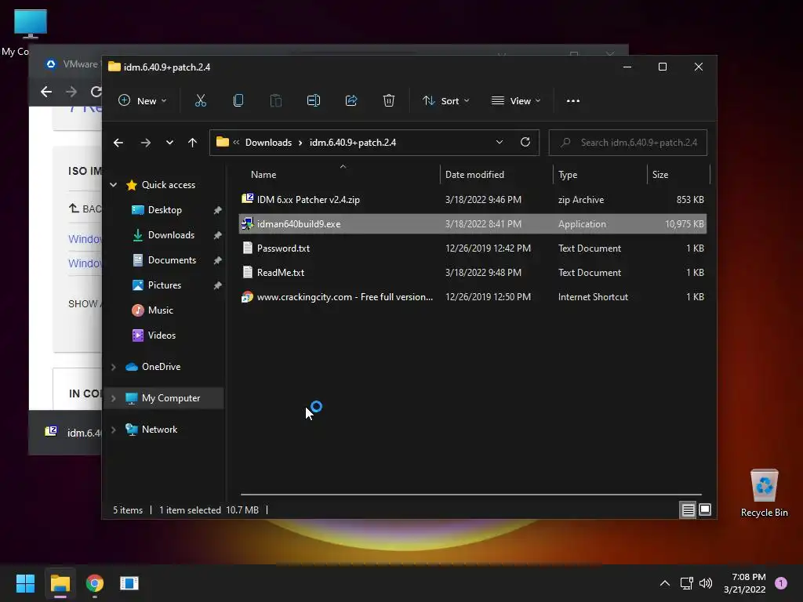Screen dimensions: 803x602
Task: Sort by the Size column header
Action: [x=660, y=175]
